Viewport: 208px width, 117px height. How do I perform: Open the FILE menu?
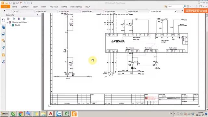[x=5, y=6]
